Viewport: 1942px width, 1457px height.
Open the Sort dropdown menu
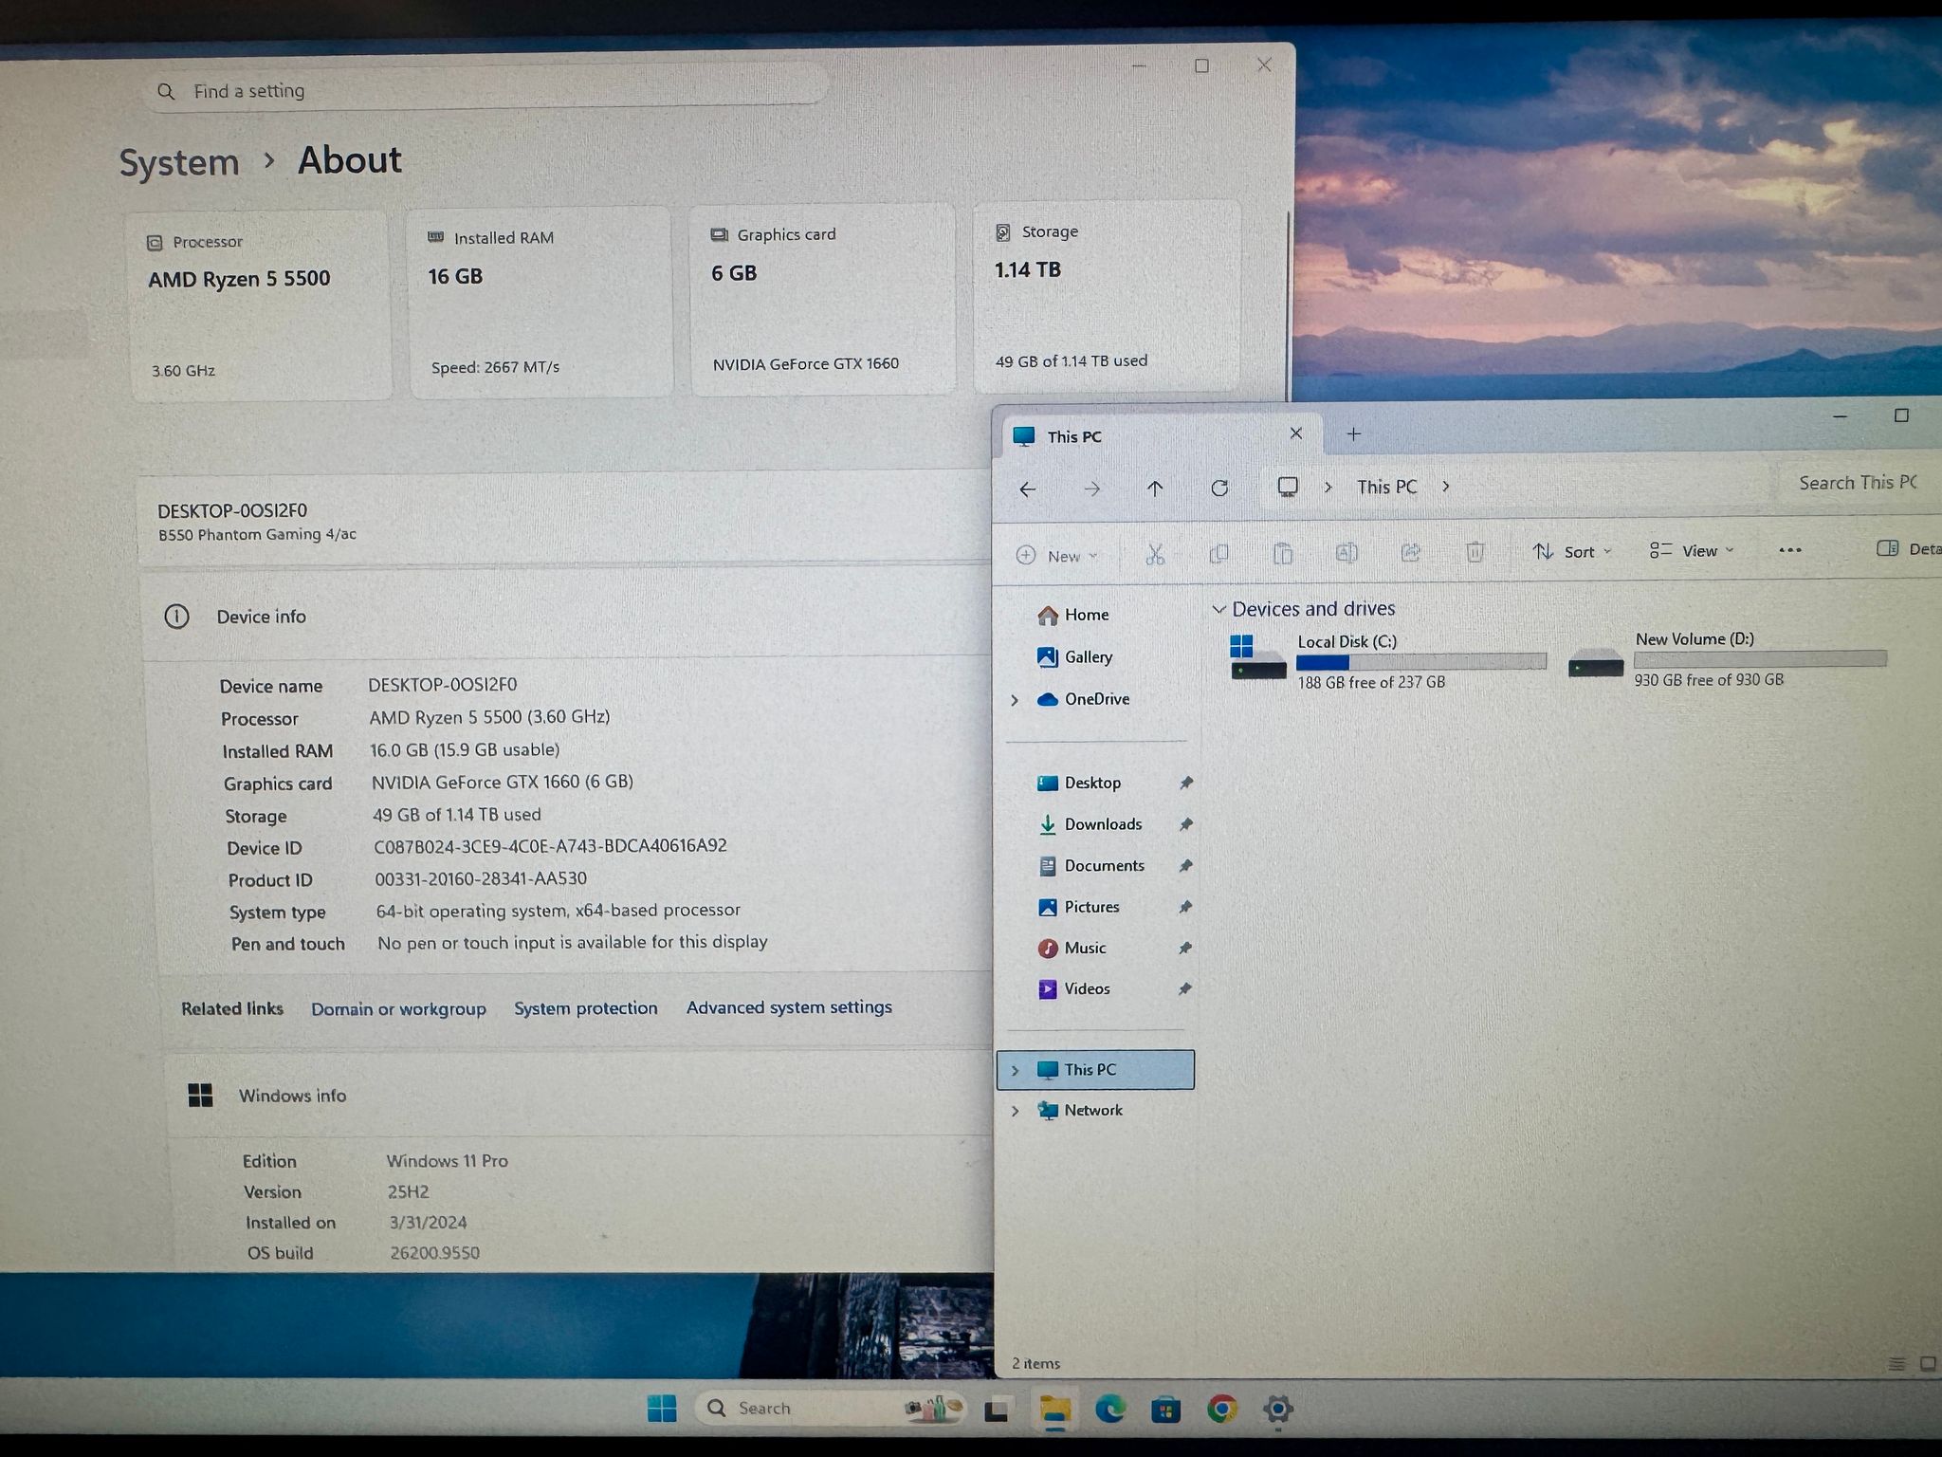point(1572,551)
